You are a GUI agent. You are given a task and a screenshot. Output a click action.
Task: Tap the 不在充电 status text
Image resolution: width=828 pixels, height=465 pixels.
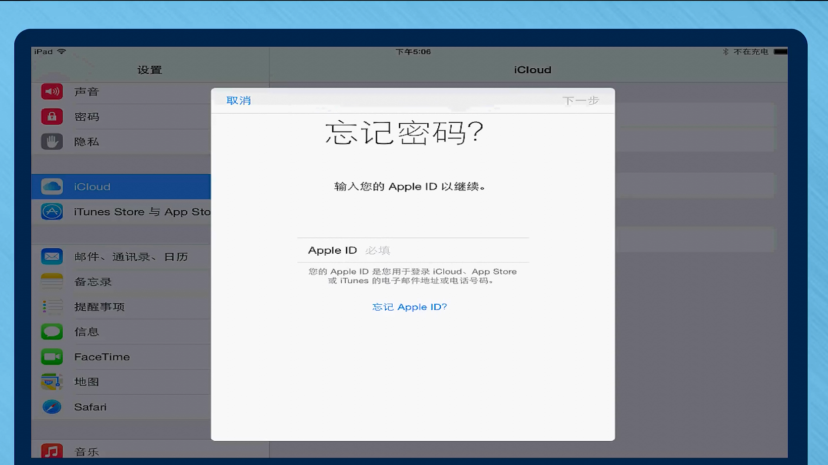point(751,51)
